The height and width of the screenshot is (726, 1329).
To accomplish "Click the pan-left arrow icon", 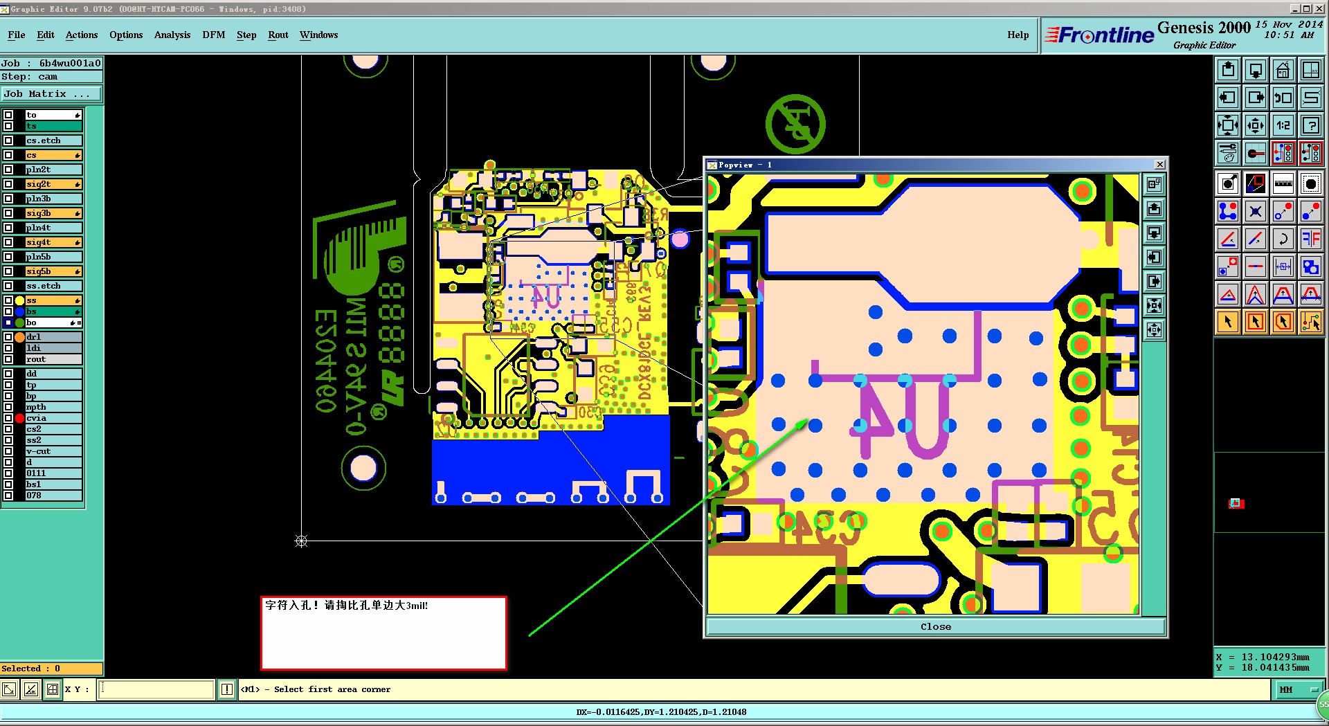I will click(1228, 98).
